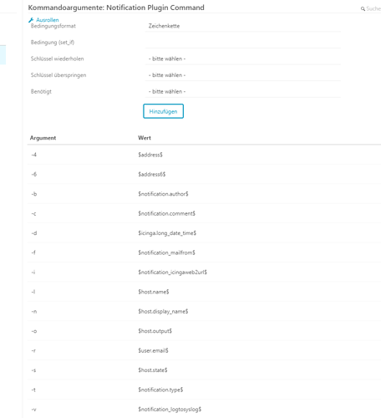This screenshot has height=418, width=381.
Task: Open the -c $notification.comment$ argument
Action: point(204,213)
